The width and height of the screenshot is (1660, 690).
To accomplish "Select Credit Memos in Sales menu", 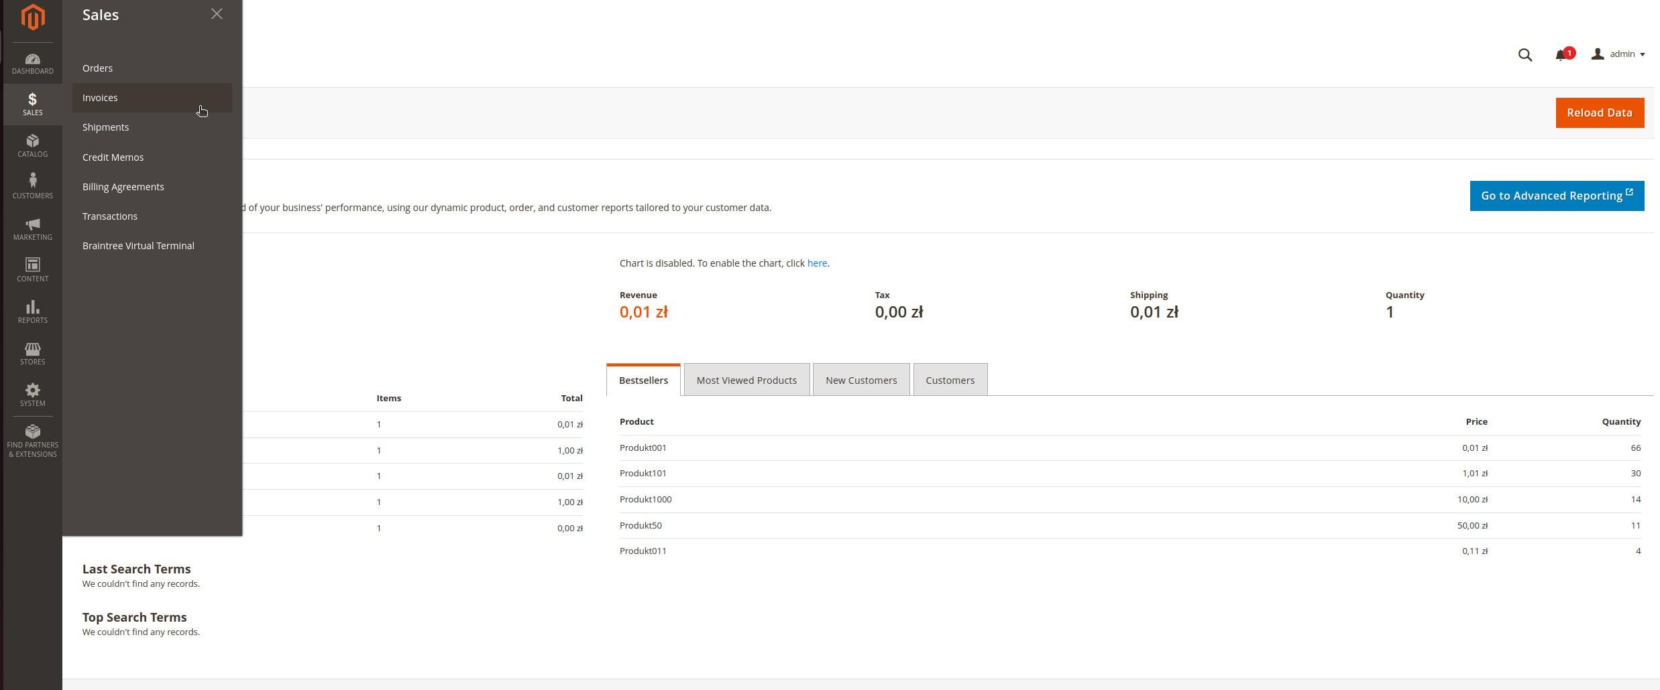I will 113,157.
